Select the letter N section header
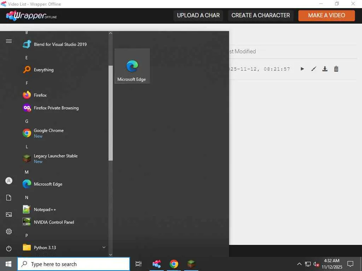 pos(27,198)
